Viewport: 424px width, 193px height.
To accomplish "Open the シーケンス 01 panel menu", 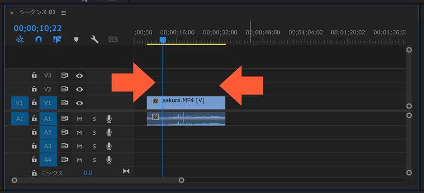I will click(63, 13).
